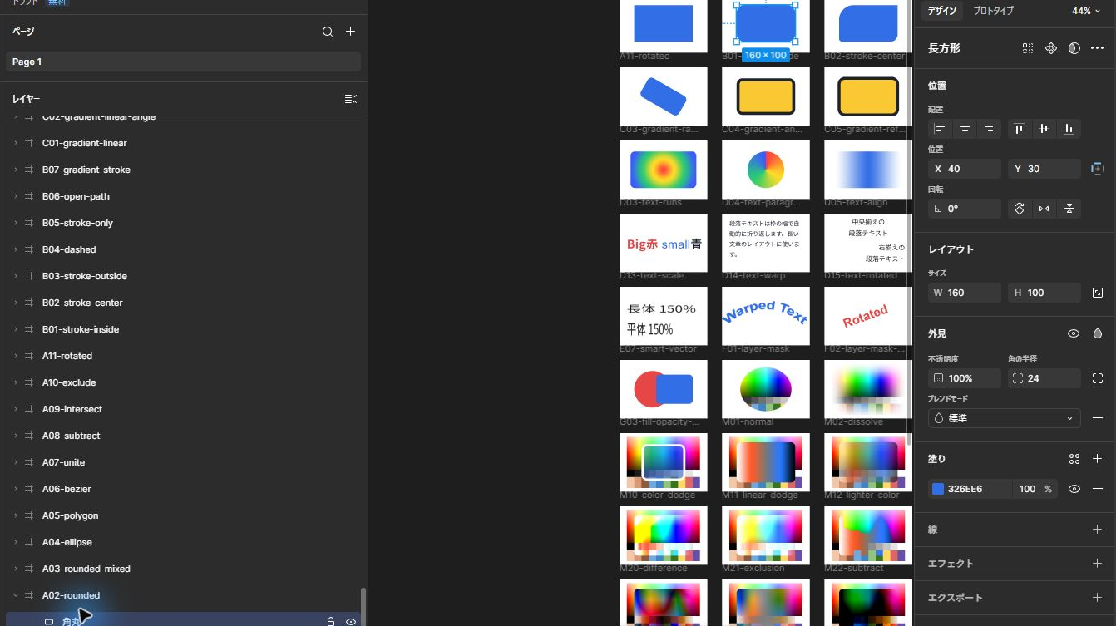The image size is (1116, 626).
Task: Open the fill styles four-dot icon
Action: coord(1074,459)
